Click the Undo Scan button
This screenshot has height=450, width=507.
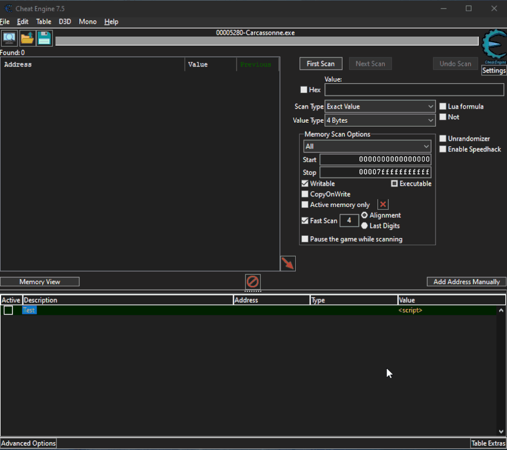[x=455, y=64]
